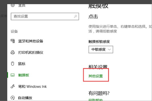Click the 其他设置 link
Image resolution: width=152 pixels, height=101 pixels.
point(96,76)
